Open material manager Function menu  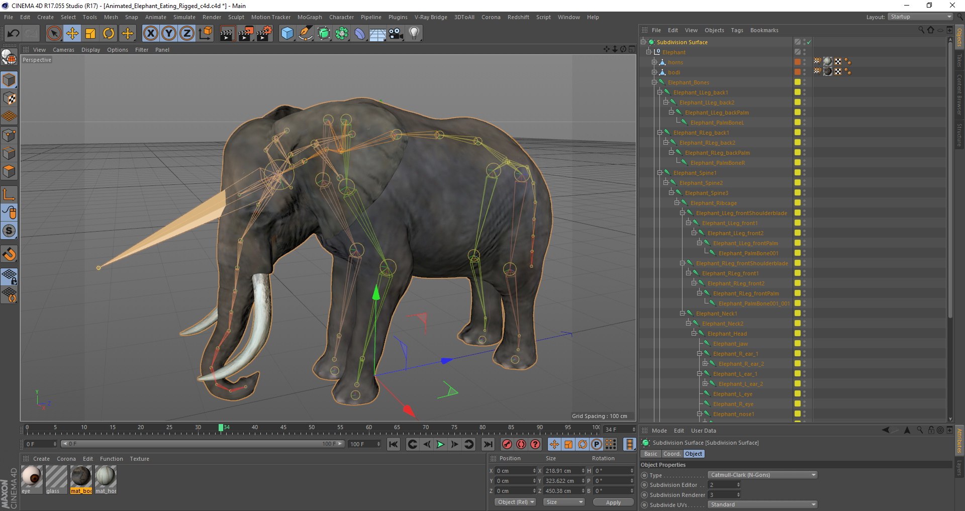(111, 459)
